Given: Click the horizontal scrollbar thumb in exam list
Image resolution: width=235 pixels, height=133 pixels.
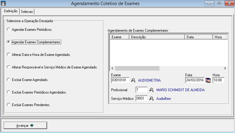Looking at the screenshot, I should pos(137,68).
